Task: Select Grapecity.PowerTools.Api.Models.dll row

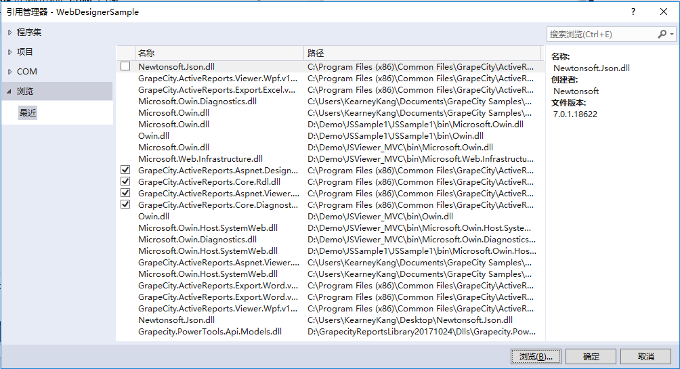Action: point(331,331)
